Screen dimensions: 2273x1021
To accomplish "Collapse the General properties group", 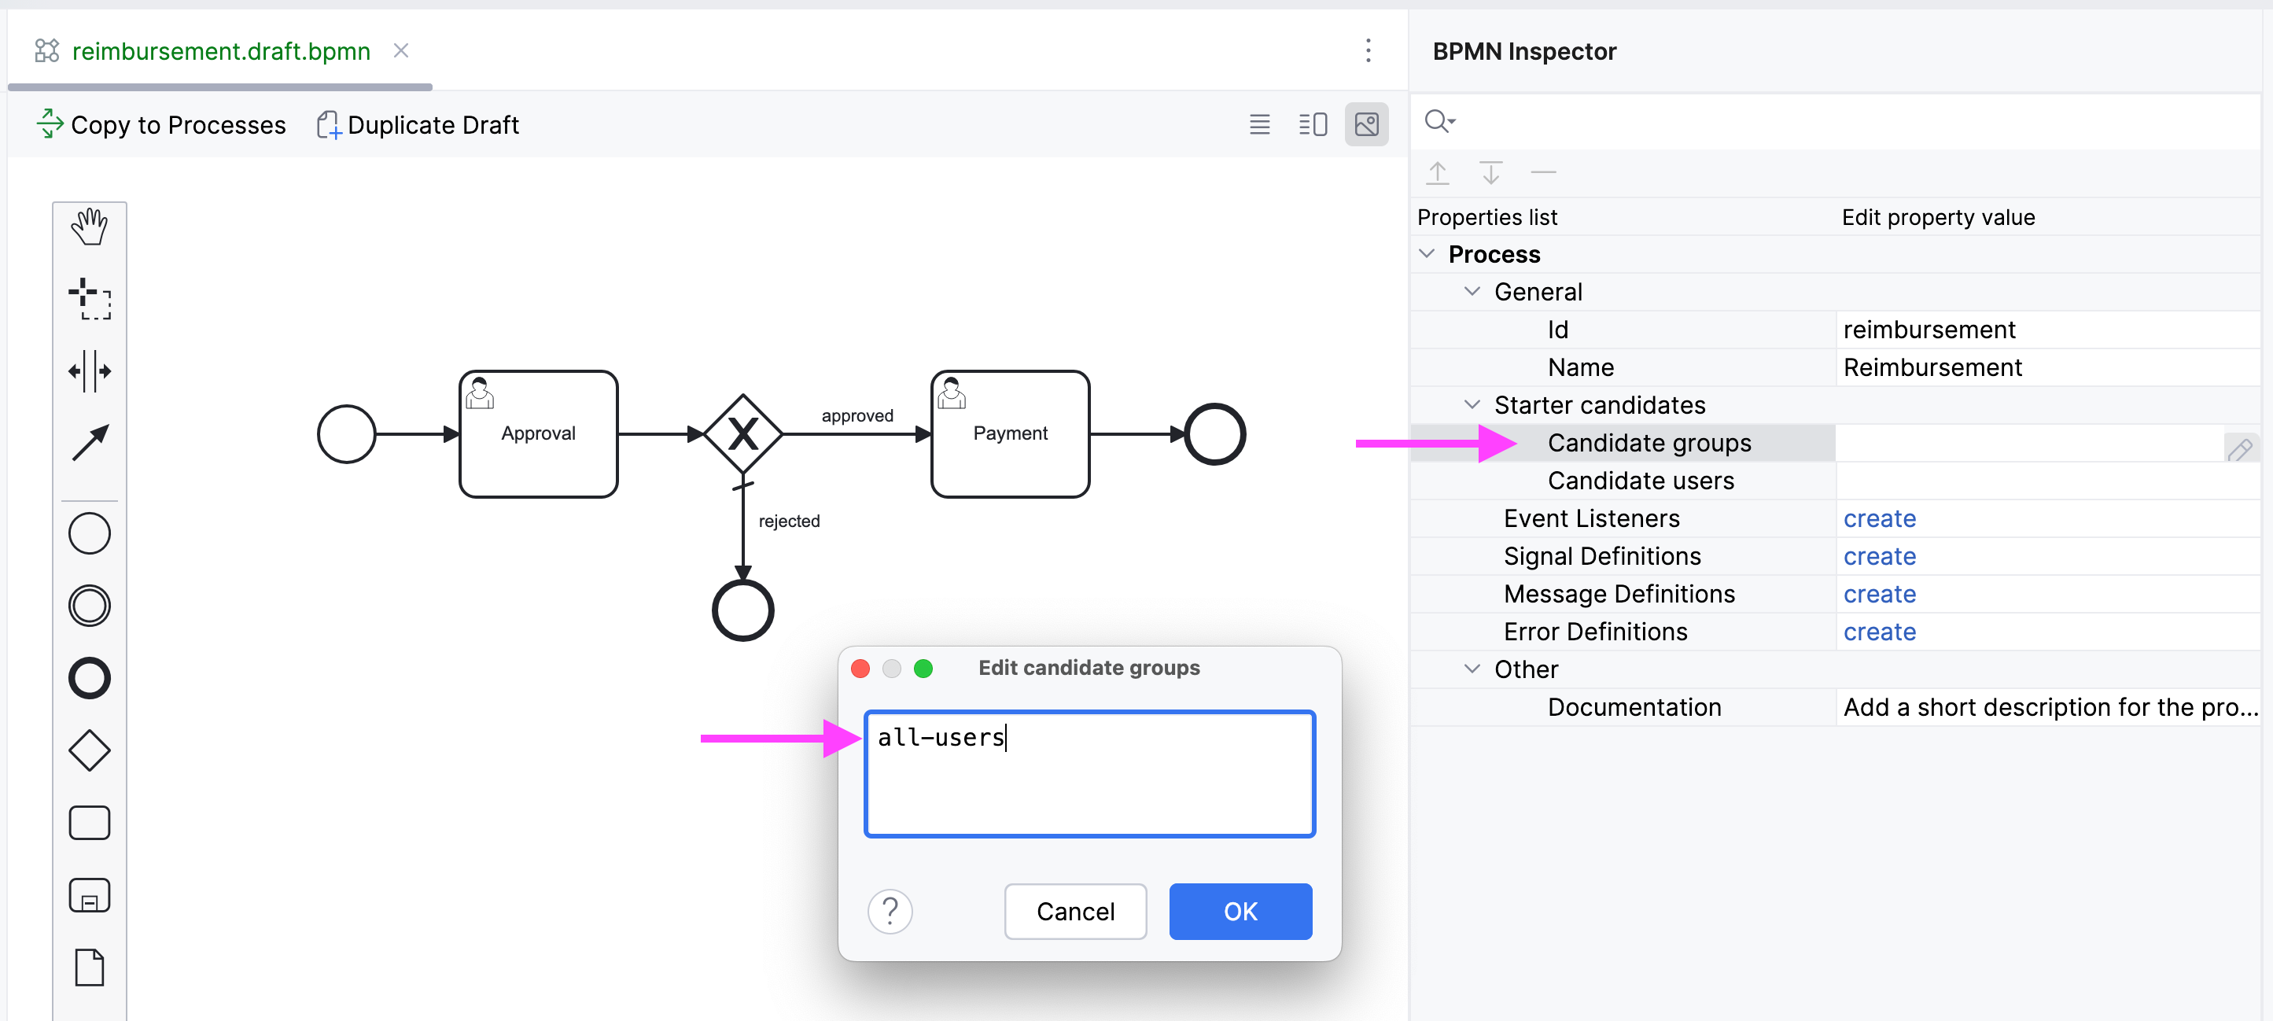I will coord(1472,292).
